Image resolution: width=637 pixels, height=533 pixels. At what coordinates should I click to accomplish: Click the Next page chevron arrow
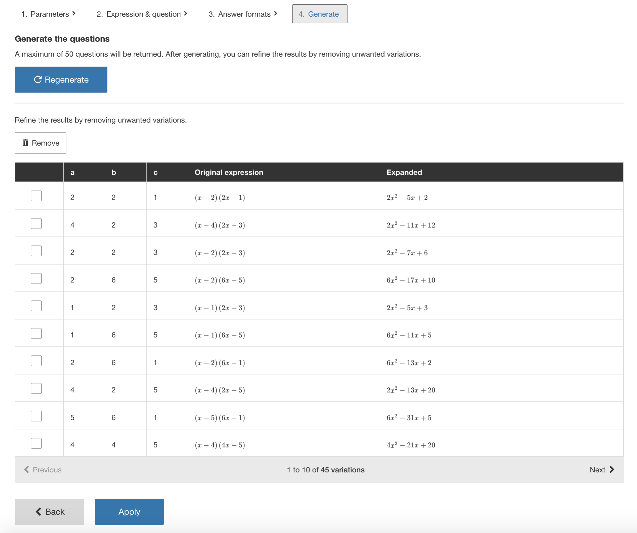click(612, 470)
